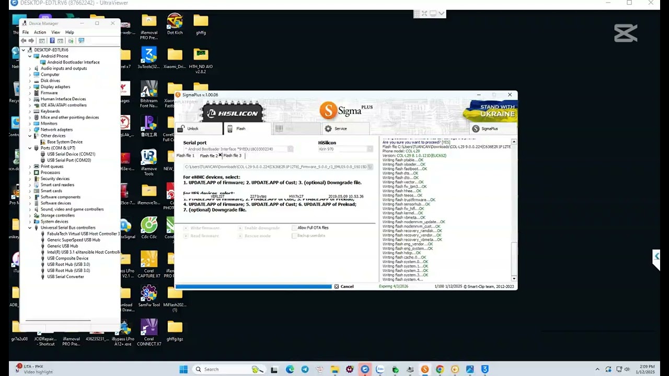Open the View menu in Device Manager
The height and width of the screenshot is (376, 669).
pyautogui.click(x=55, y=32)
